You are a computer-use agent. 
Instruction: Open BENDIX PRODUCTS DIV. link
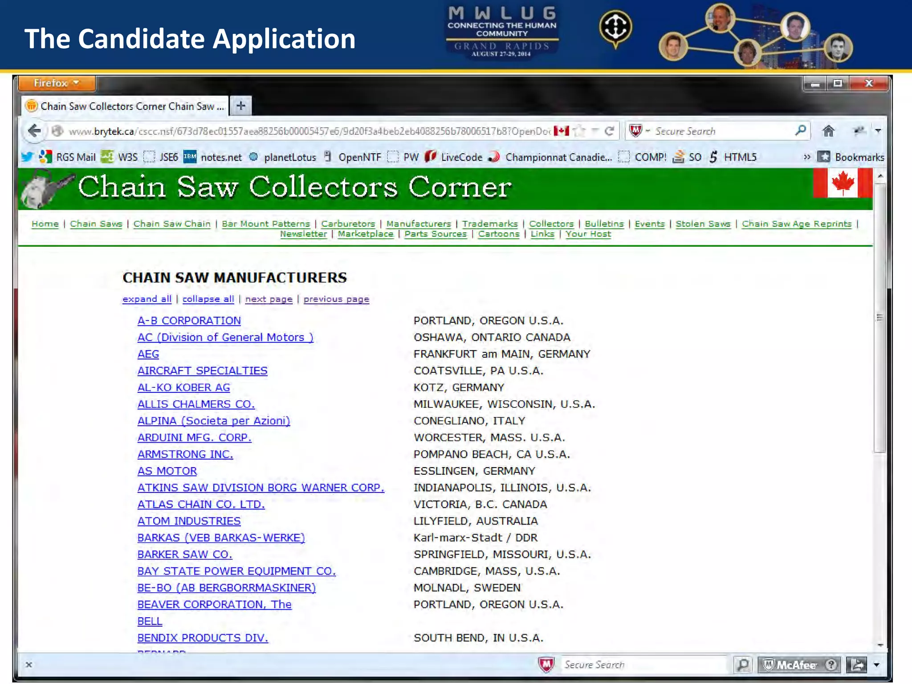[x=203, y=638]
